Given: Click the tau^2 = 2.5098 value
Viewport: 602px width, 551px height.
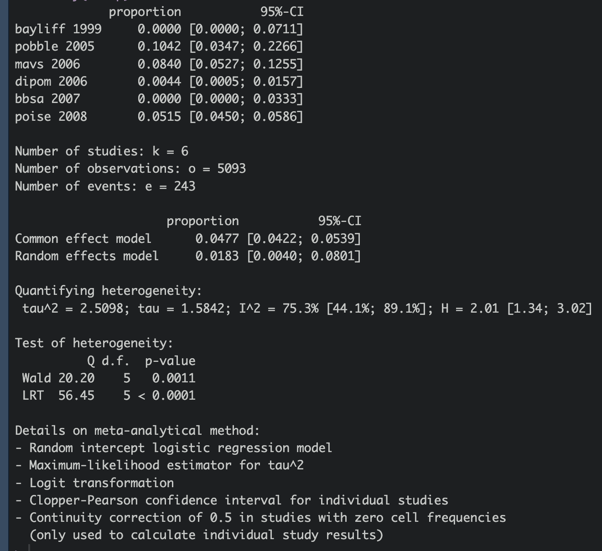Looking at the screenshot, I should 73,309.
